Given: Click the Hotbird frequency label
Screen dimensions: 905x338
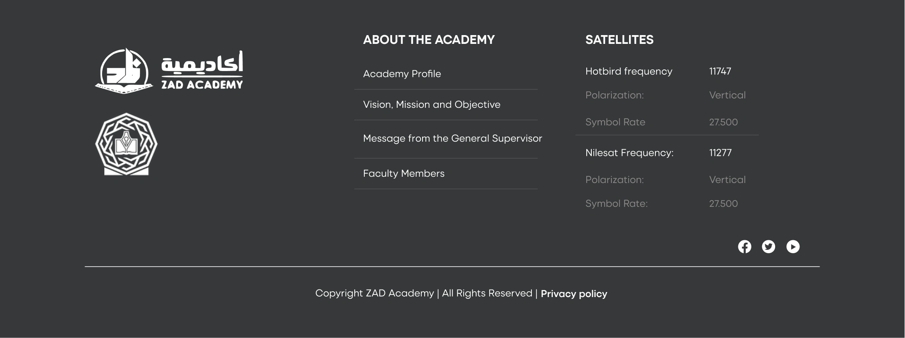Looking at the screenshot, I should pos(629,71).
